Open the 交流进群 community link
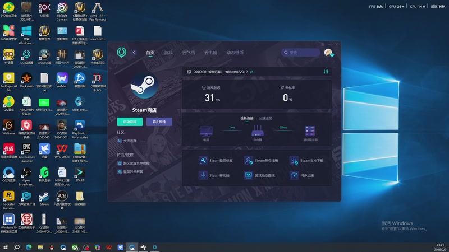Viewport: 449px width, 252px height. point(127,141)
